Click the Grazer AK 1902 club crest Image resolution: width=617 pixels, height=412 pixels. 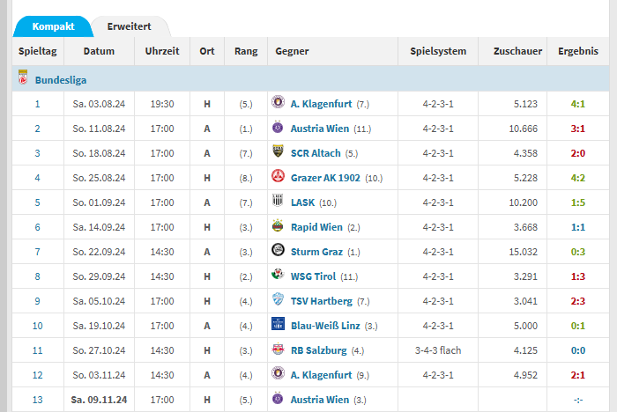coord(278,177)
